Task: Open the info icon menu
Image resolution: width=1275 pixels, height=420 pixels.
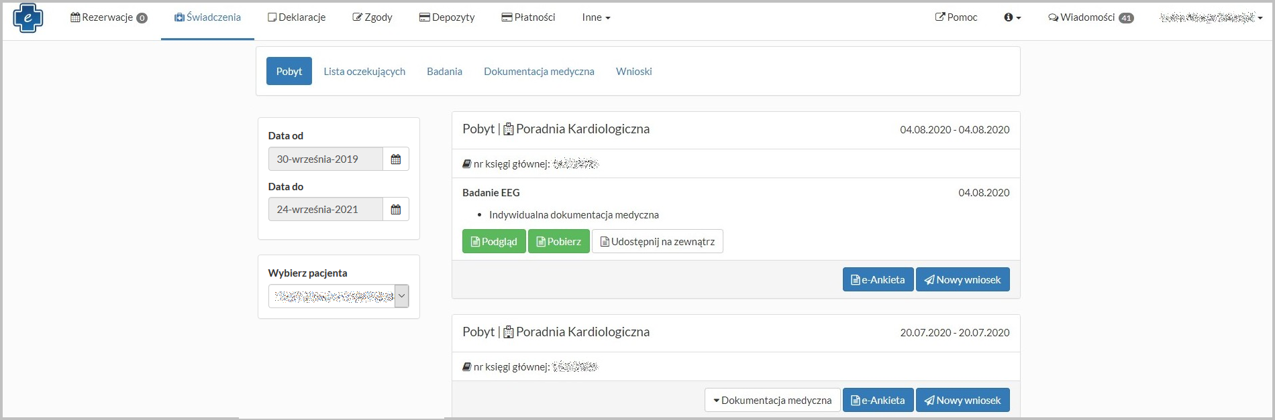Action: click(x=1012, y=17)
